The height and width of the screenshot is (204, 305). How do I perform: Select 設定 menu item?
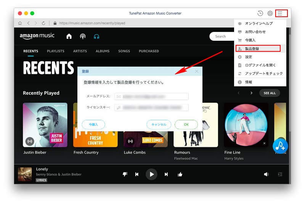click(260, 57)
